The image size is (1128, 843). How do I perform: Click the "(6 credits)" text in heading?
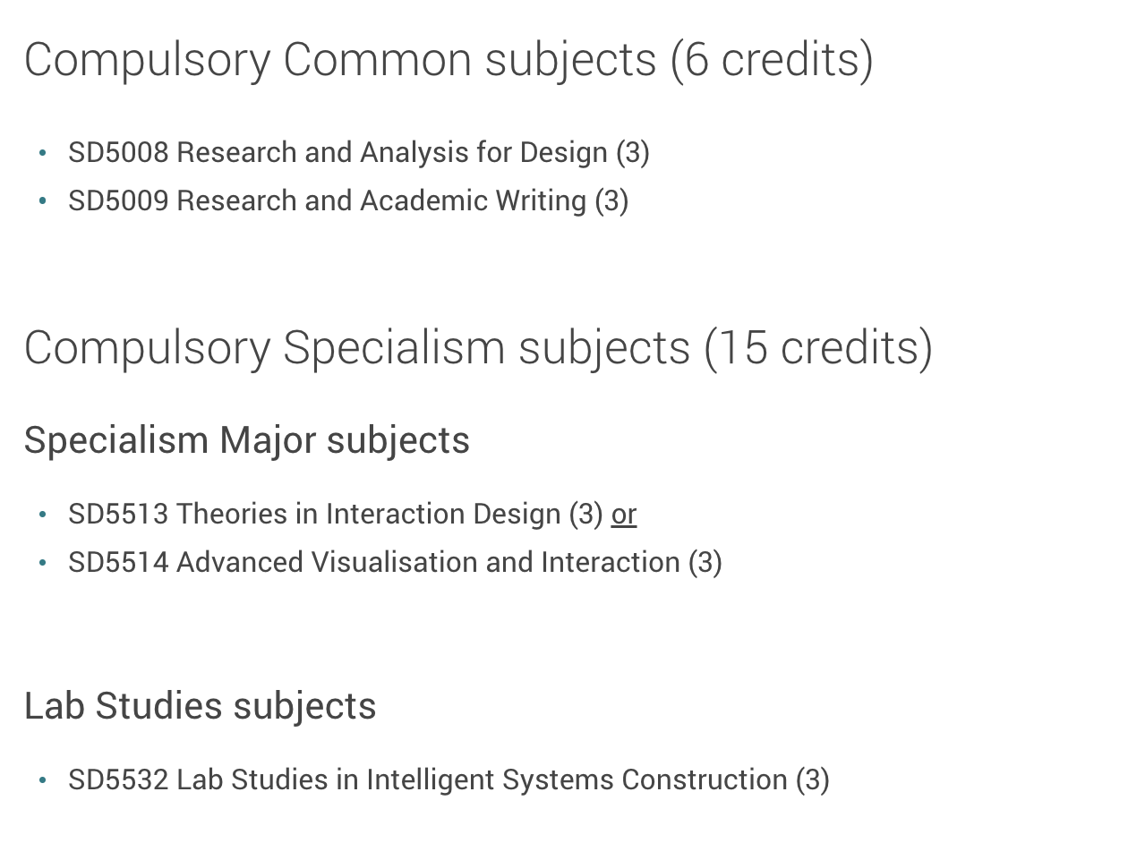(772, 60)
